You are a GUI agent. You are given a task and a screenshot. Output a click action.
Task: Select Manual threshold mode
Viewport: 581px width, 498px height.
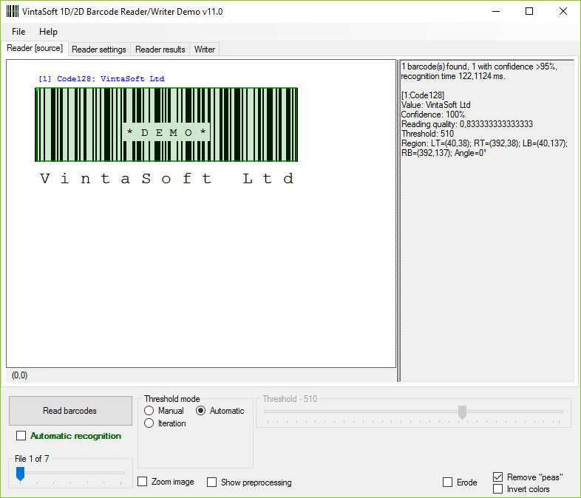[x=149, y=411]
